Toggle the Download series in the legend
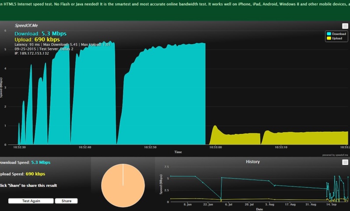 tap(336, 34)
